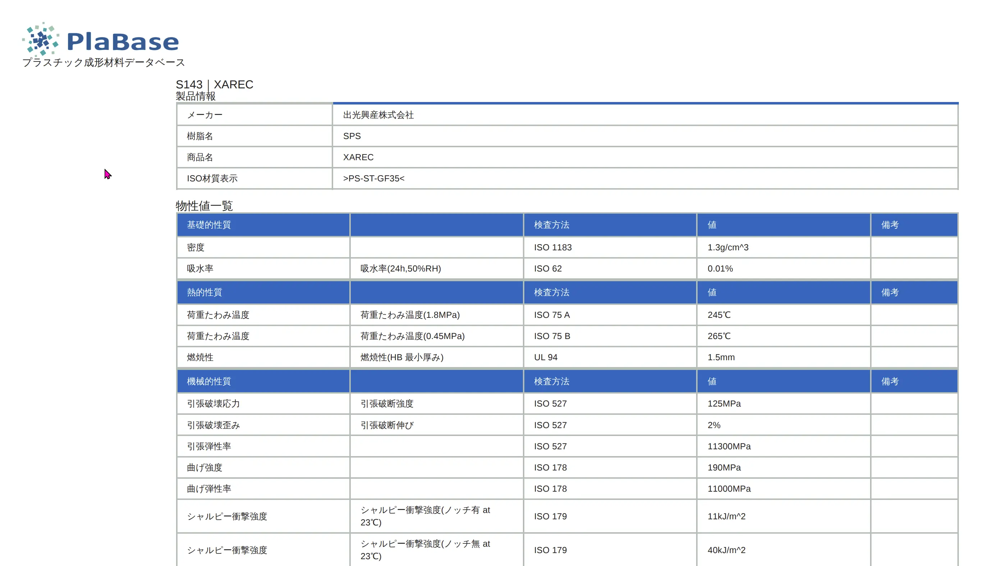Select the water absorption value 0.01%
The height and width of the screenshot is (566, 1007).
tap(720, 268)
